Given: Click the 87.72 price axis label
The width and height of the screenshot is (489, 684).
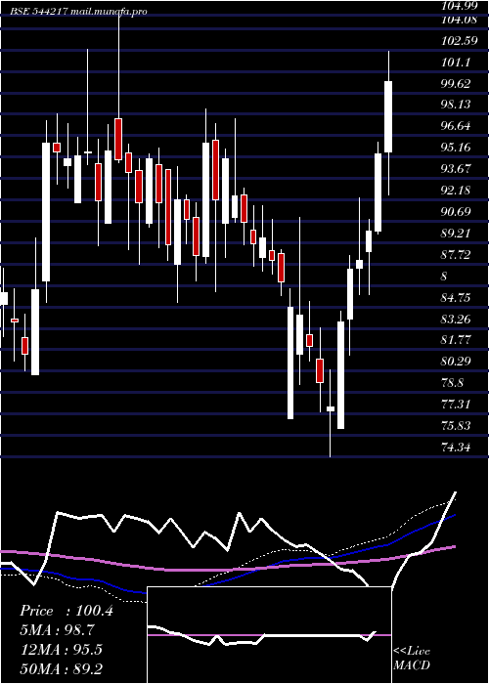Looking at the screenshot, I should click(456, 254).
